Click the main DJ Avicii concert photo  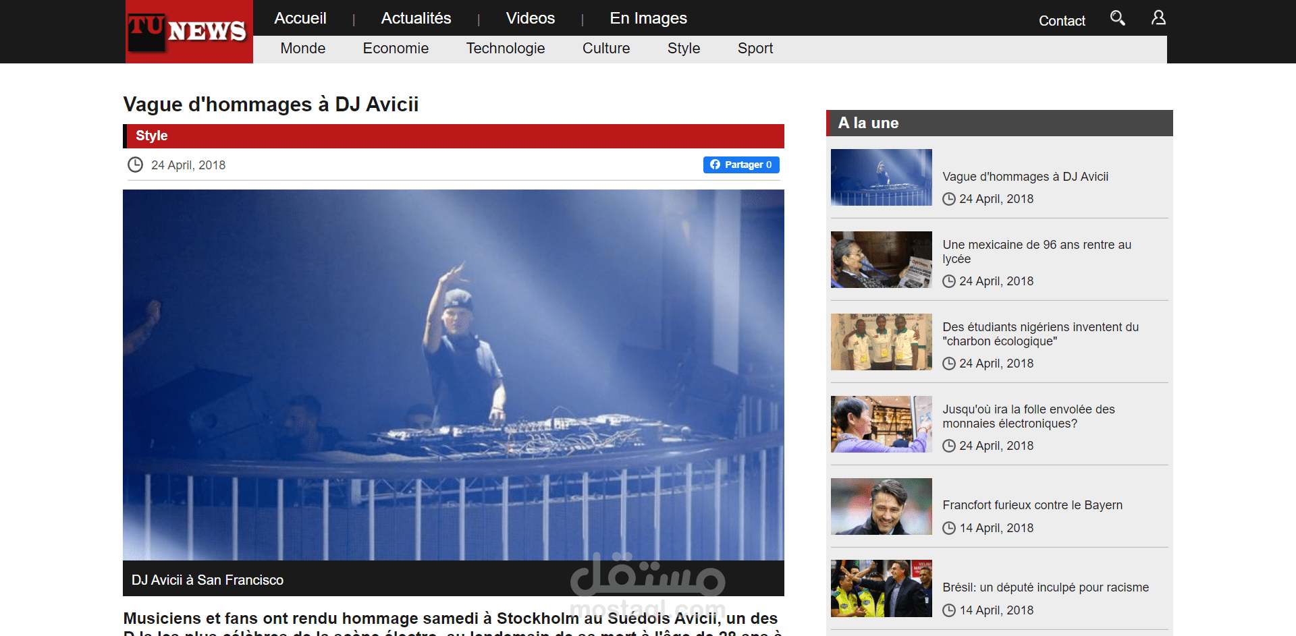point(454,375)
